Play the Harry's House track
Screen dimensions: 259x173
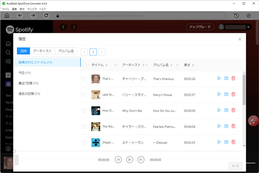pos(219,94)
